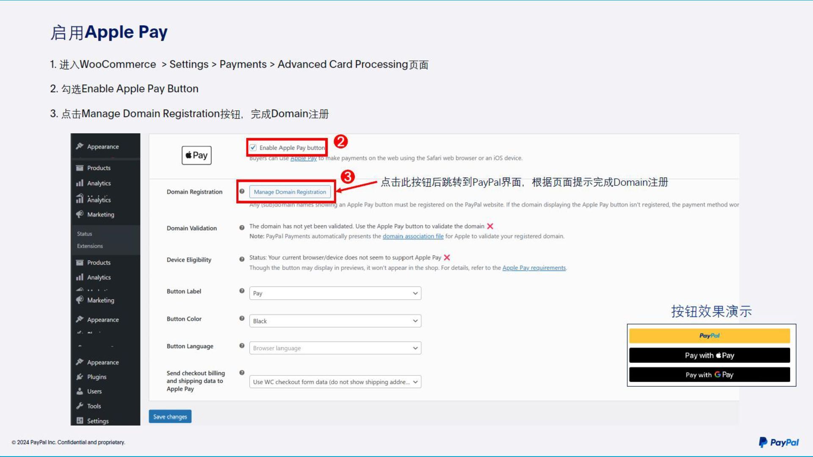Click the Plugins plug icon in sidebar
Screen dimensions: 813x457
click(x=80, y=377)
